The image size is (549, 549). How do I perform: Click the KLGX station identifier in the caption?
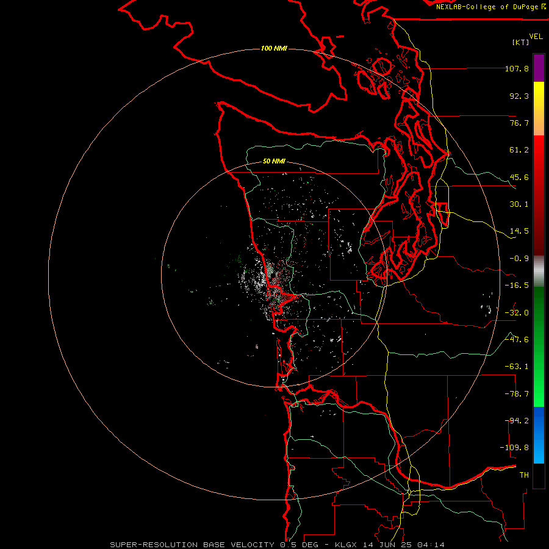(346, 545)
